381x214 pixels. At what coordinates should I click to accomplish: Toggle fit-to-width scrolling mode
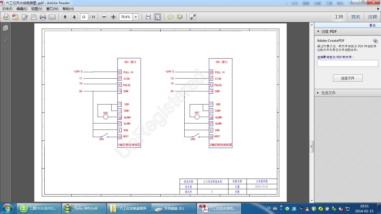pyautogui.click(x=148, y=17)
